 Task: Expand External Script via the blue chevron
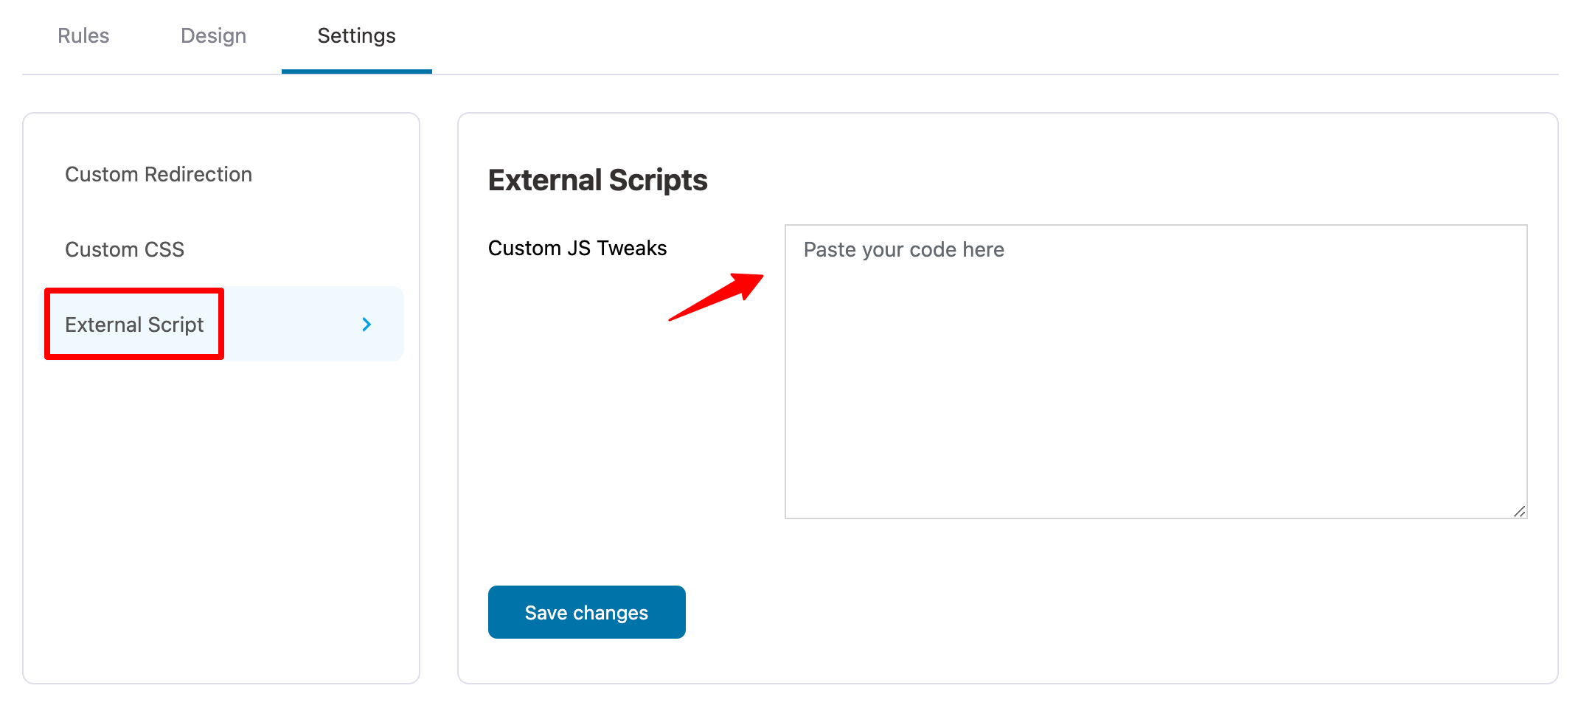point(366,324)
